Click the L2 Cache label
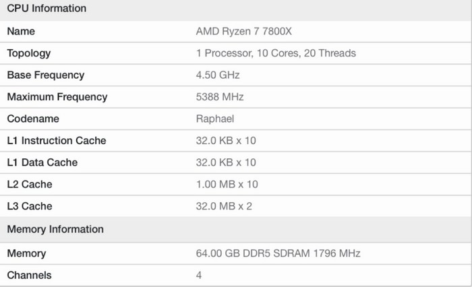The image size is (472, 287). click(x=30, y=185)
